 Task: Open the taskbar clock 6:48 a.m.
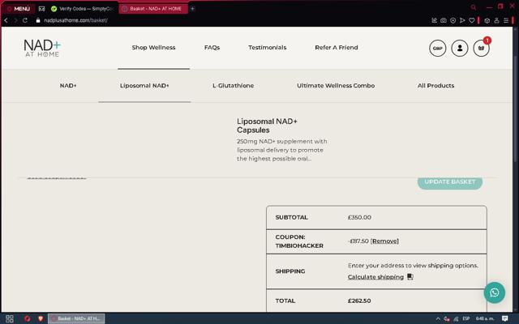[x=485, y=318]
